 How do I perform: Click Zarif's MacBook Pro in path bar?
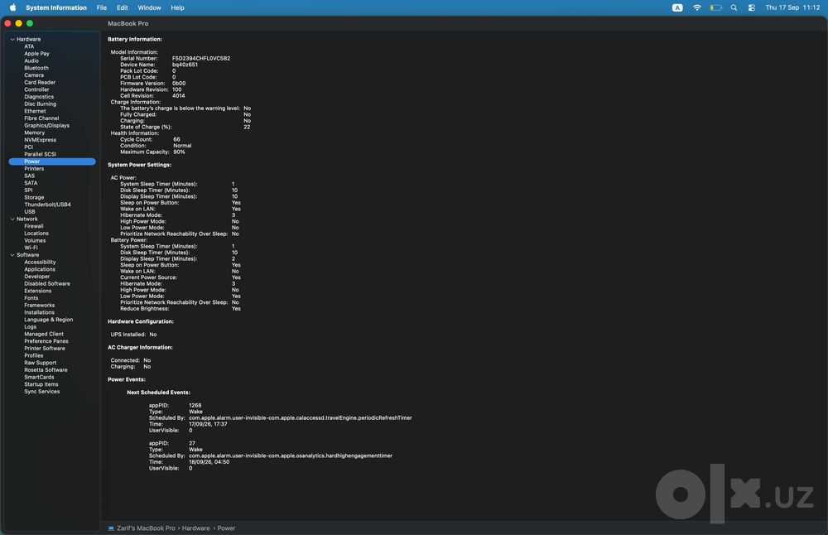[146, 528]
